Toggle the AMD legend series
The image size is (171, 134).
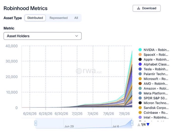(x=153, y=83)
